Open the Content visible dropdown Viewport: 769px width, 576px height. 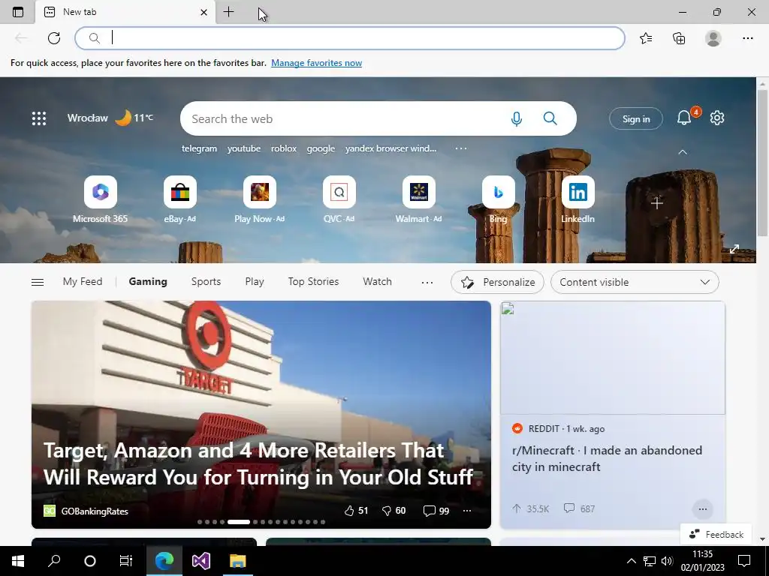(635, 282)
